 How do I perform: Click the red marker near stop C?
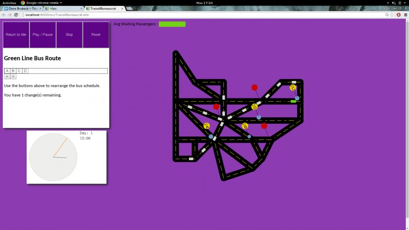coord(255,87)
